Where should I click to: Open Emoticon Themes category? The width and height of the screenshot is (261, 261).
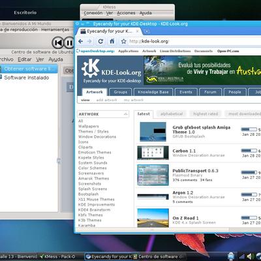95,153
